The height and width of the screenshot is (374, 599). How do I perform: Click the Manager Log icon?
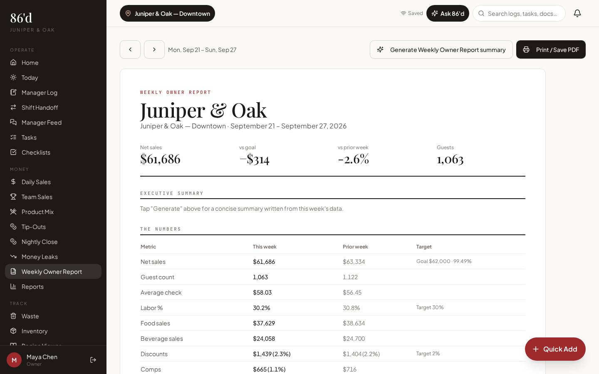pos(13,92)
